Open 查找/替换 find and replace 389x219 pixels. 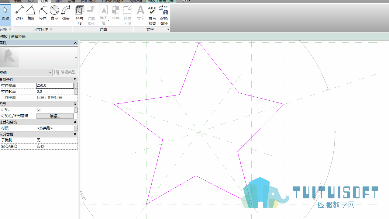[x=164, y=15]
